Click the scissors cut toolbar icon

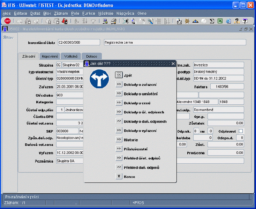tap(125, 21)
